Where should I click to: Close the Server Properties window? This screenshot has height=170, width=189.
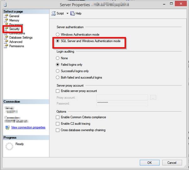(x=181, y=4)
